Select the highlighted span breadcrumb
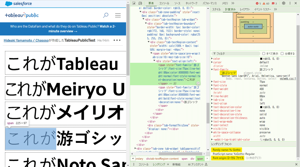 200,159
